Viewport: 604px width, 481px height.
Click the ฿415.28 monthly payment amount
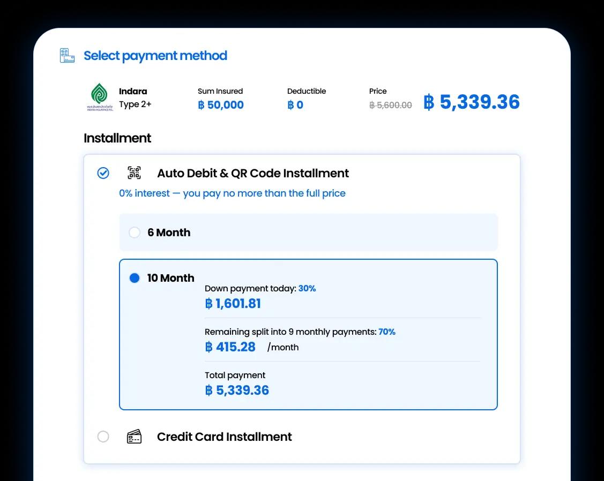tap(230, 347)
